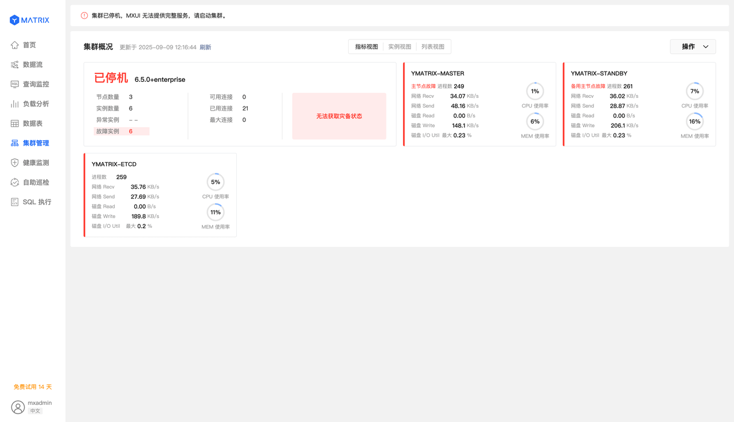Click the YMATRIX-ETCD card title
Viewport: 734px width, 422px height.
(x=114, y=164)
